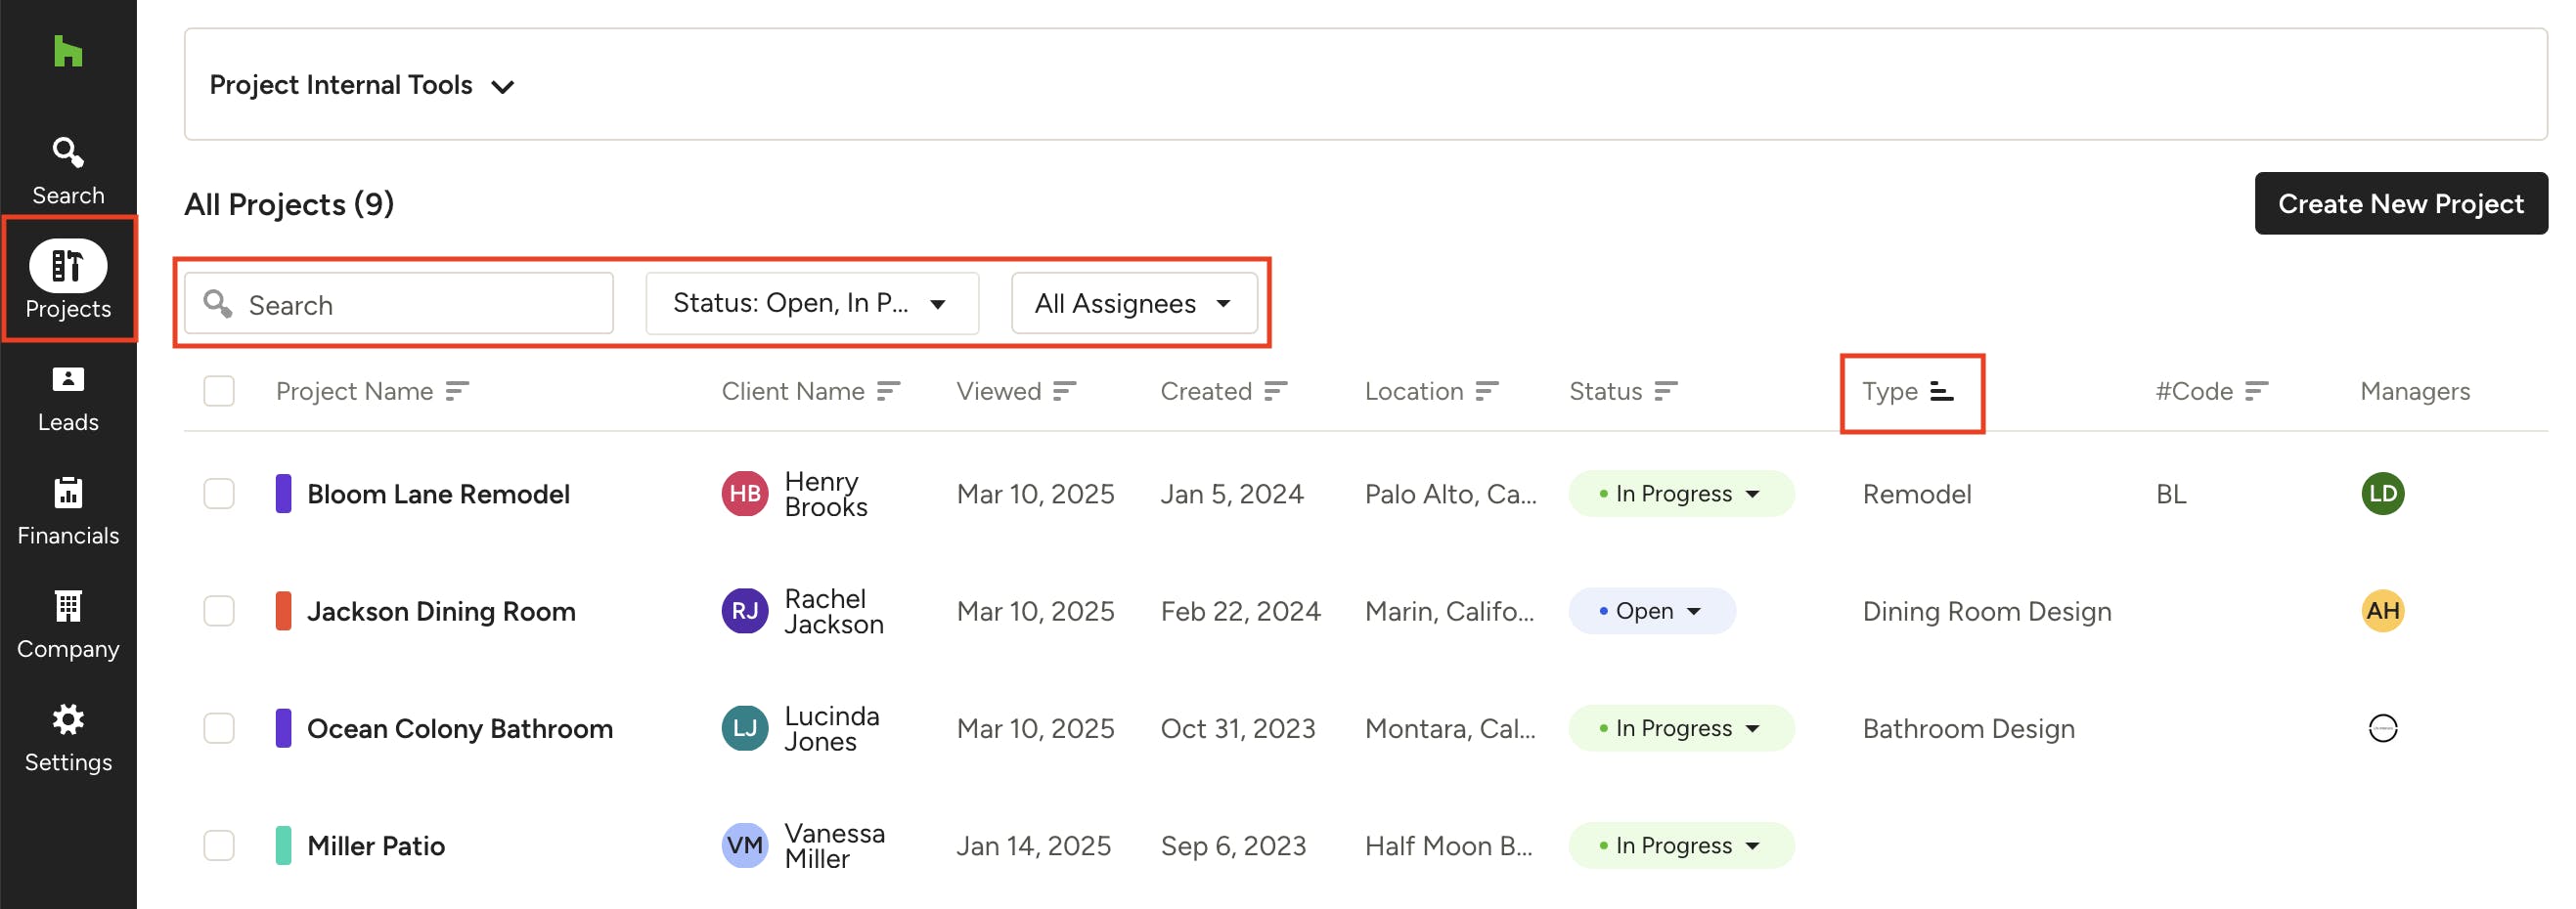
Task: Open Company section in sidebar
Action: pyautogui.click(x=68, y=626)
